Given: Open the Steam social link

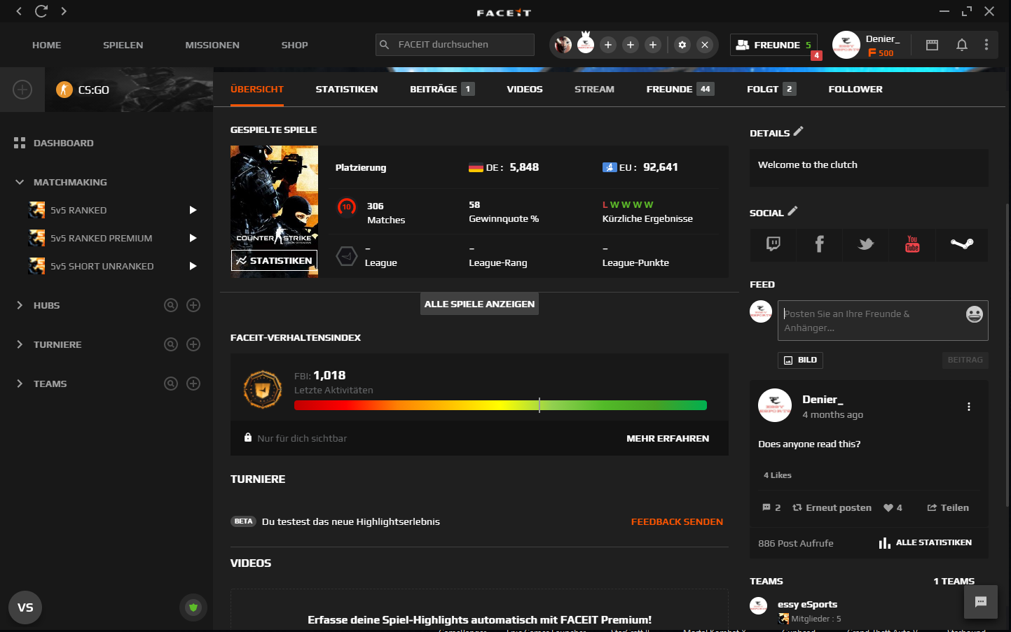Looking at the screenshot, I should pos(962,244).
